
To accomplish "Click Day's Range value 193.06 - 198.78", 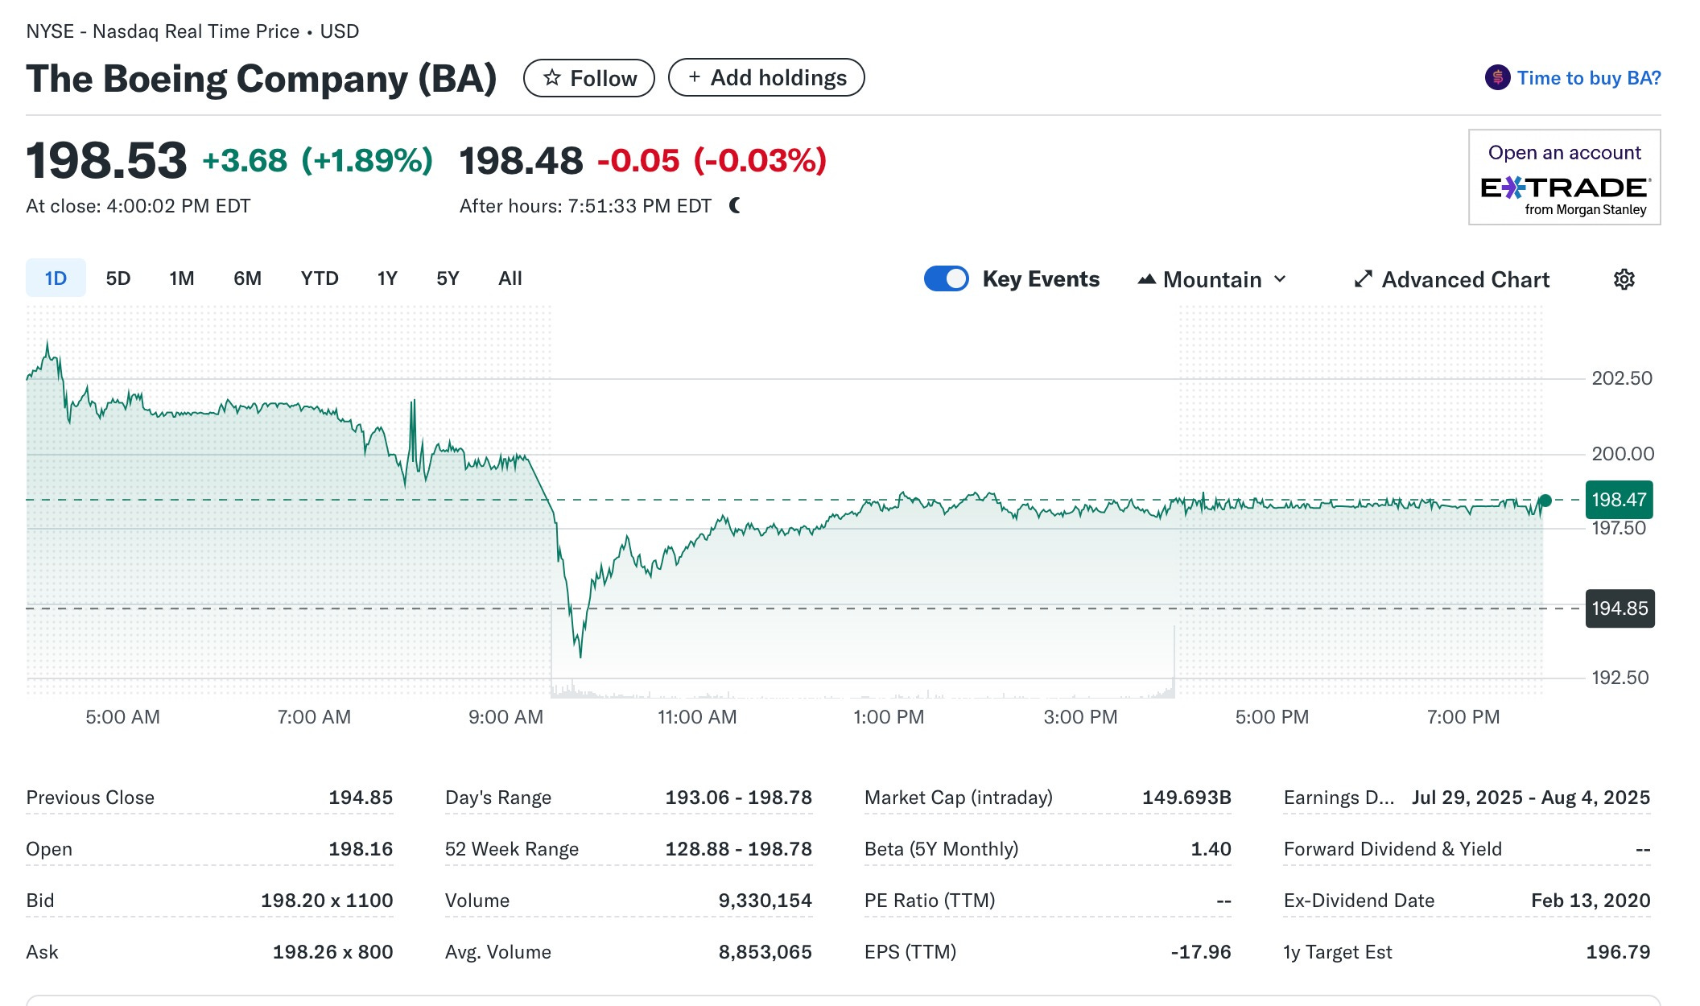I will pyautogui.click(x=738, y=798).
